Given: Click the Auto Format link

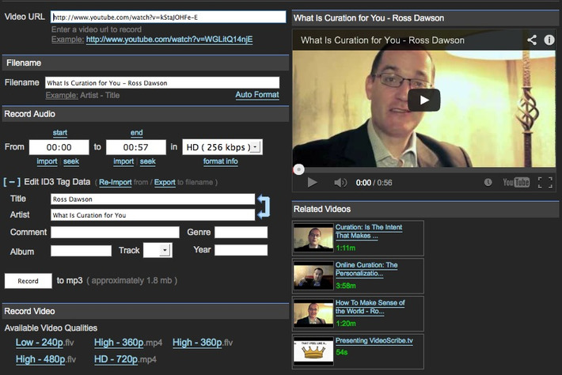Looking at the screenshot, I should (257, 95).
